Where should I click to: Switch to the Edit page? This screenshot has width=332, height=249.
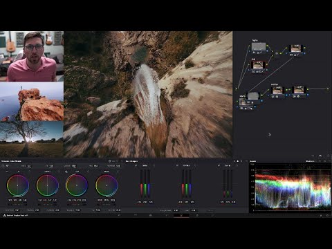151,215
